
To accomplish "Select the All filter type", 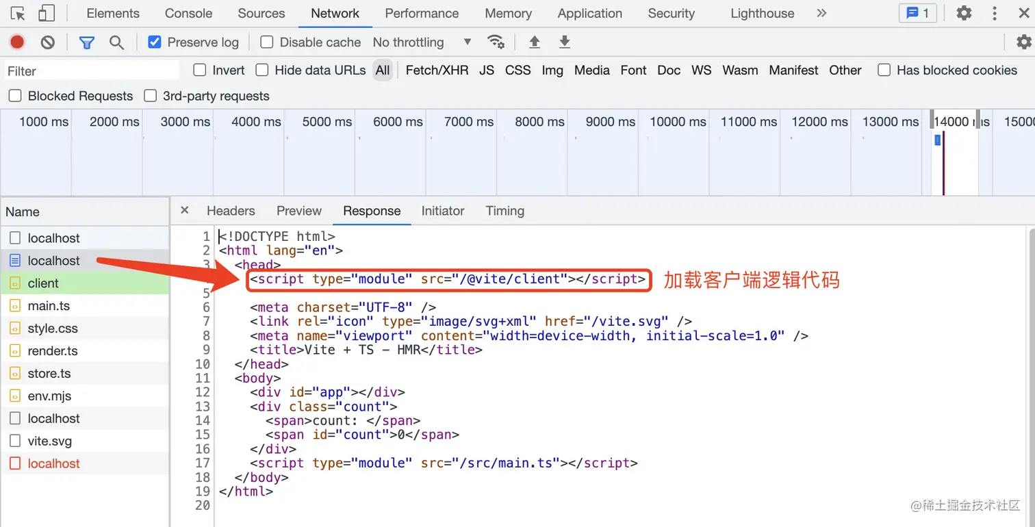I will tap(383, 70).
